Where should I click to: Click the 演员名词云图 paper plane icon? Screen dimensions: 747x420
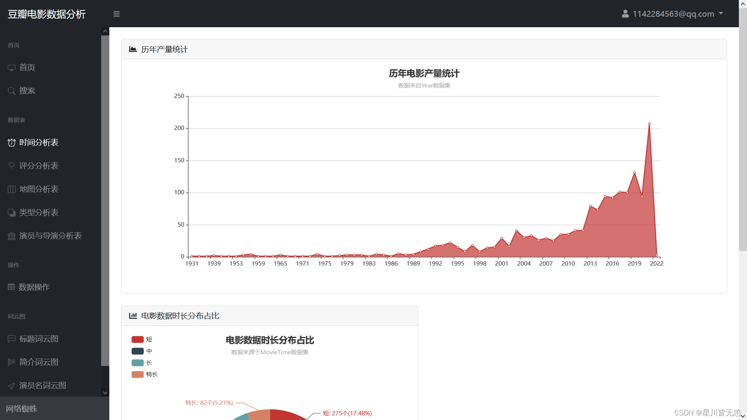pyautogui.click(x=12, y=386)
